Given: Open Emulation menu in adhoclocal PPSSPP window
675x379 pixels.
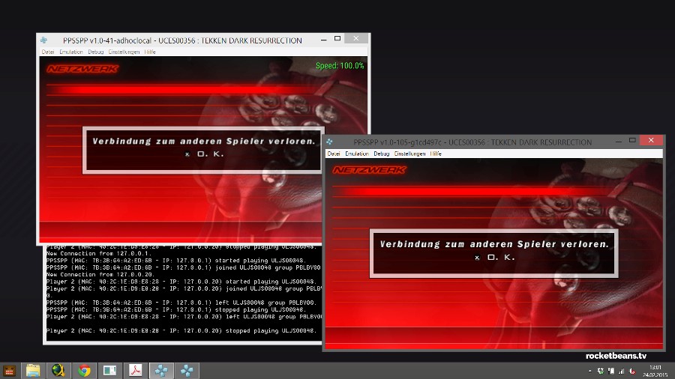Looking at the screenshot, I should tap(71, 52).
